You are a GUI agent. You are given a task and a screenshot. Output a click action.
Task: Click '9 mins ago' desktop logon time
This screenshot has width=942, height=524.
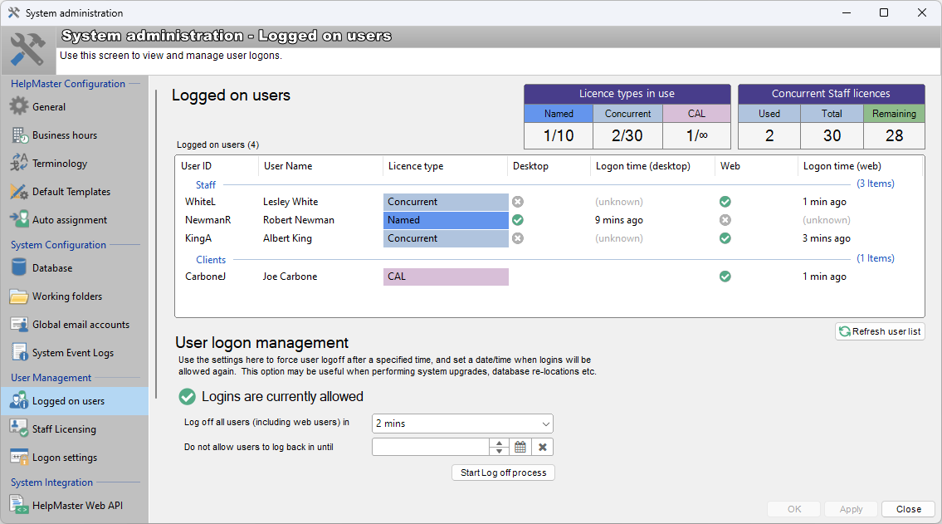click(x=619, y=220)
